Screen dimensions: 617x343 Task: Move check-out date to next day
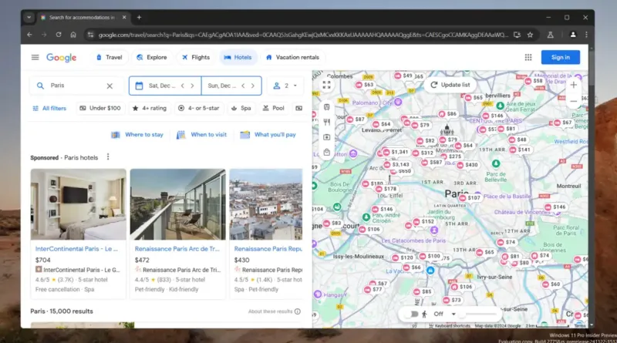click(x=253, y=86)
